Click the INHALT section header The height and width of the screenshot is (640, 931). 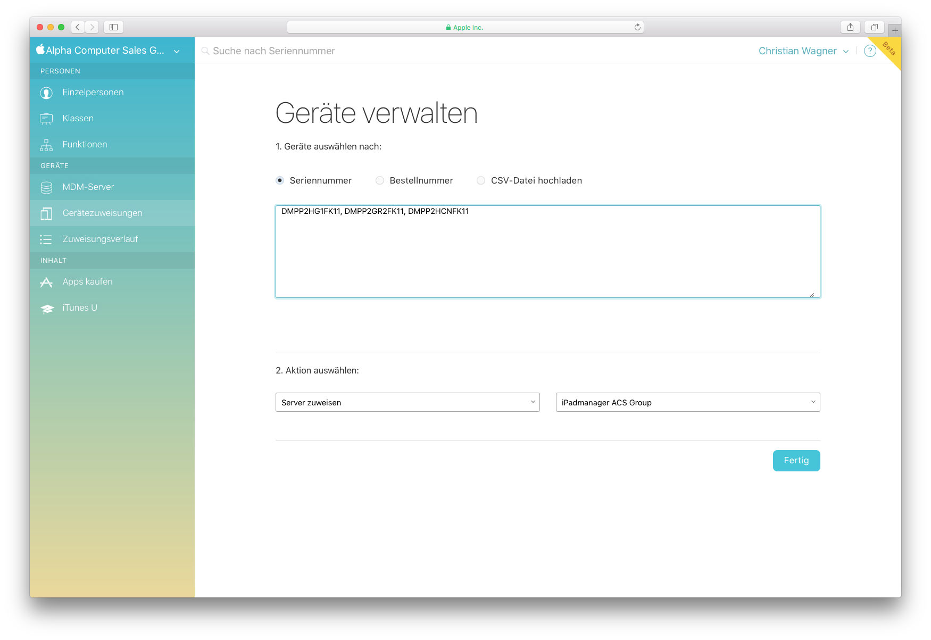[112, 261]
